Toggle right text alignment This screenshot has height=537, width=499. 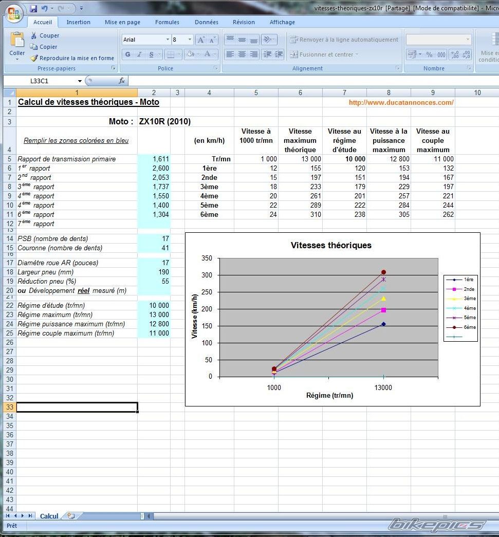254,54
